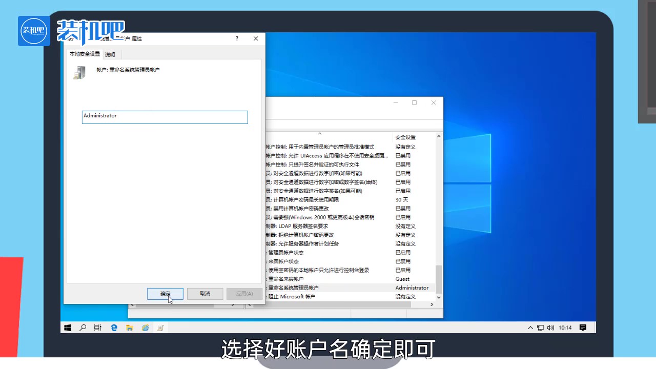Open the Action Center icon
This screenshot has width=656, height=369.
click(x=583, y=327)
